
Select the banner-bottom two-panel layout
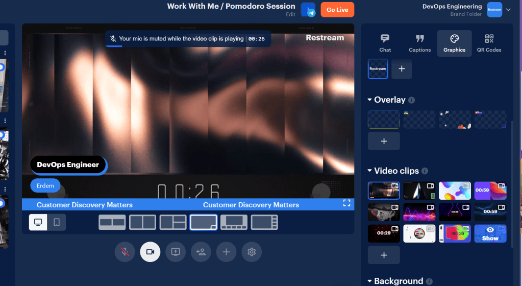(x=112, y=222)
